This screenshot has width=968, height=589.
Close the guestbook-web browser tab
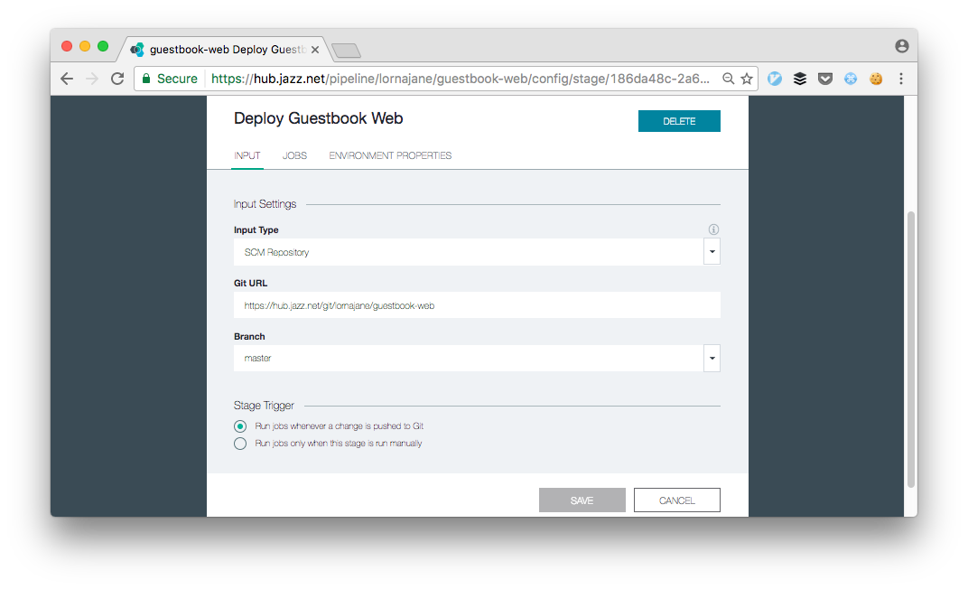pos(315,50)
